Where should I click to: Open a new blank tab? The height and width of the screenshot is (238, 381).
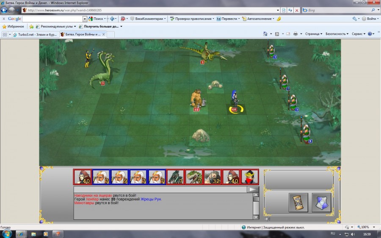[110, 35]
